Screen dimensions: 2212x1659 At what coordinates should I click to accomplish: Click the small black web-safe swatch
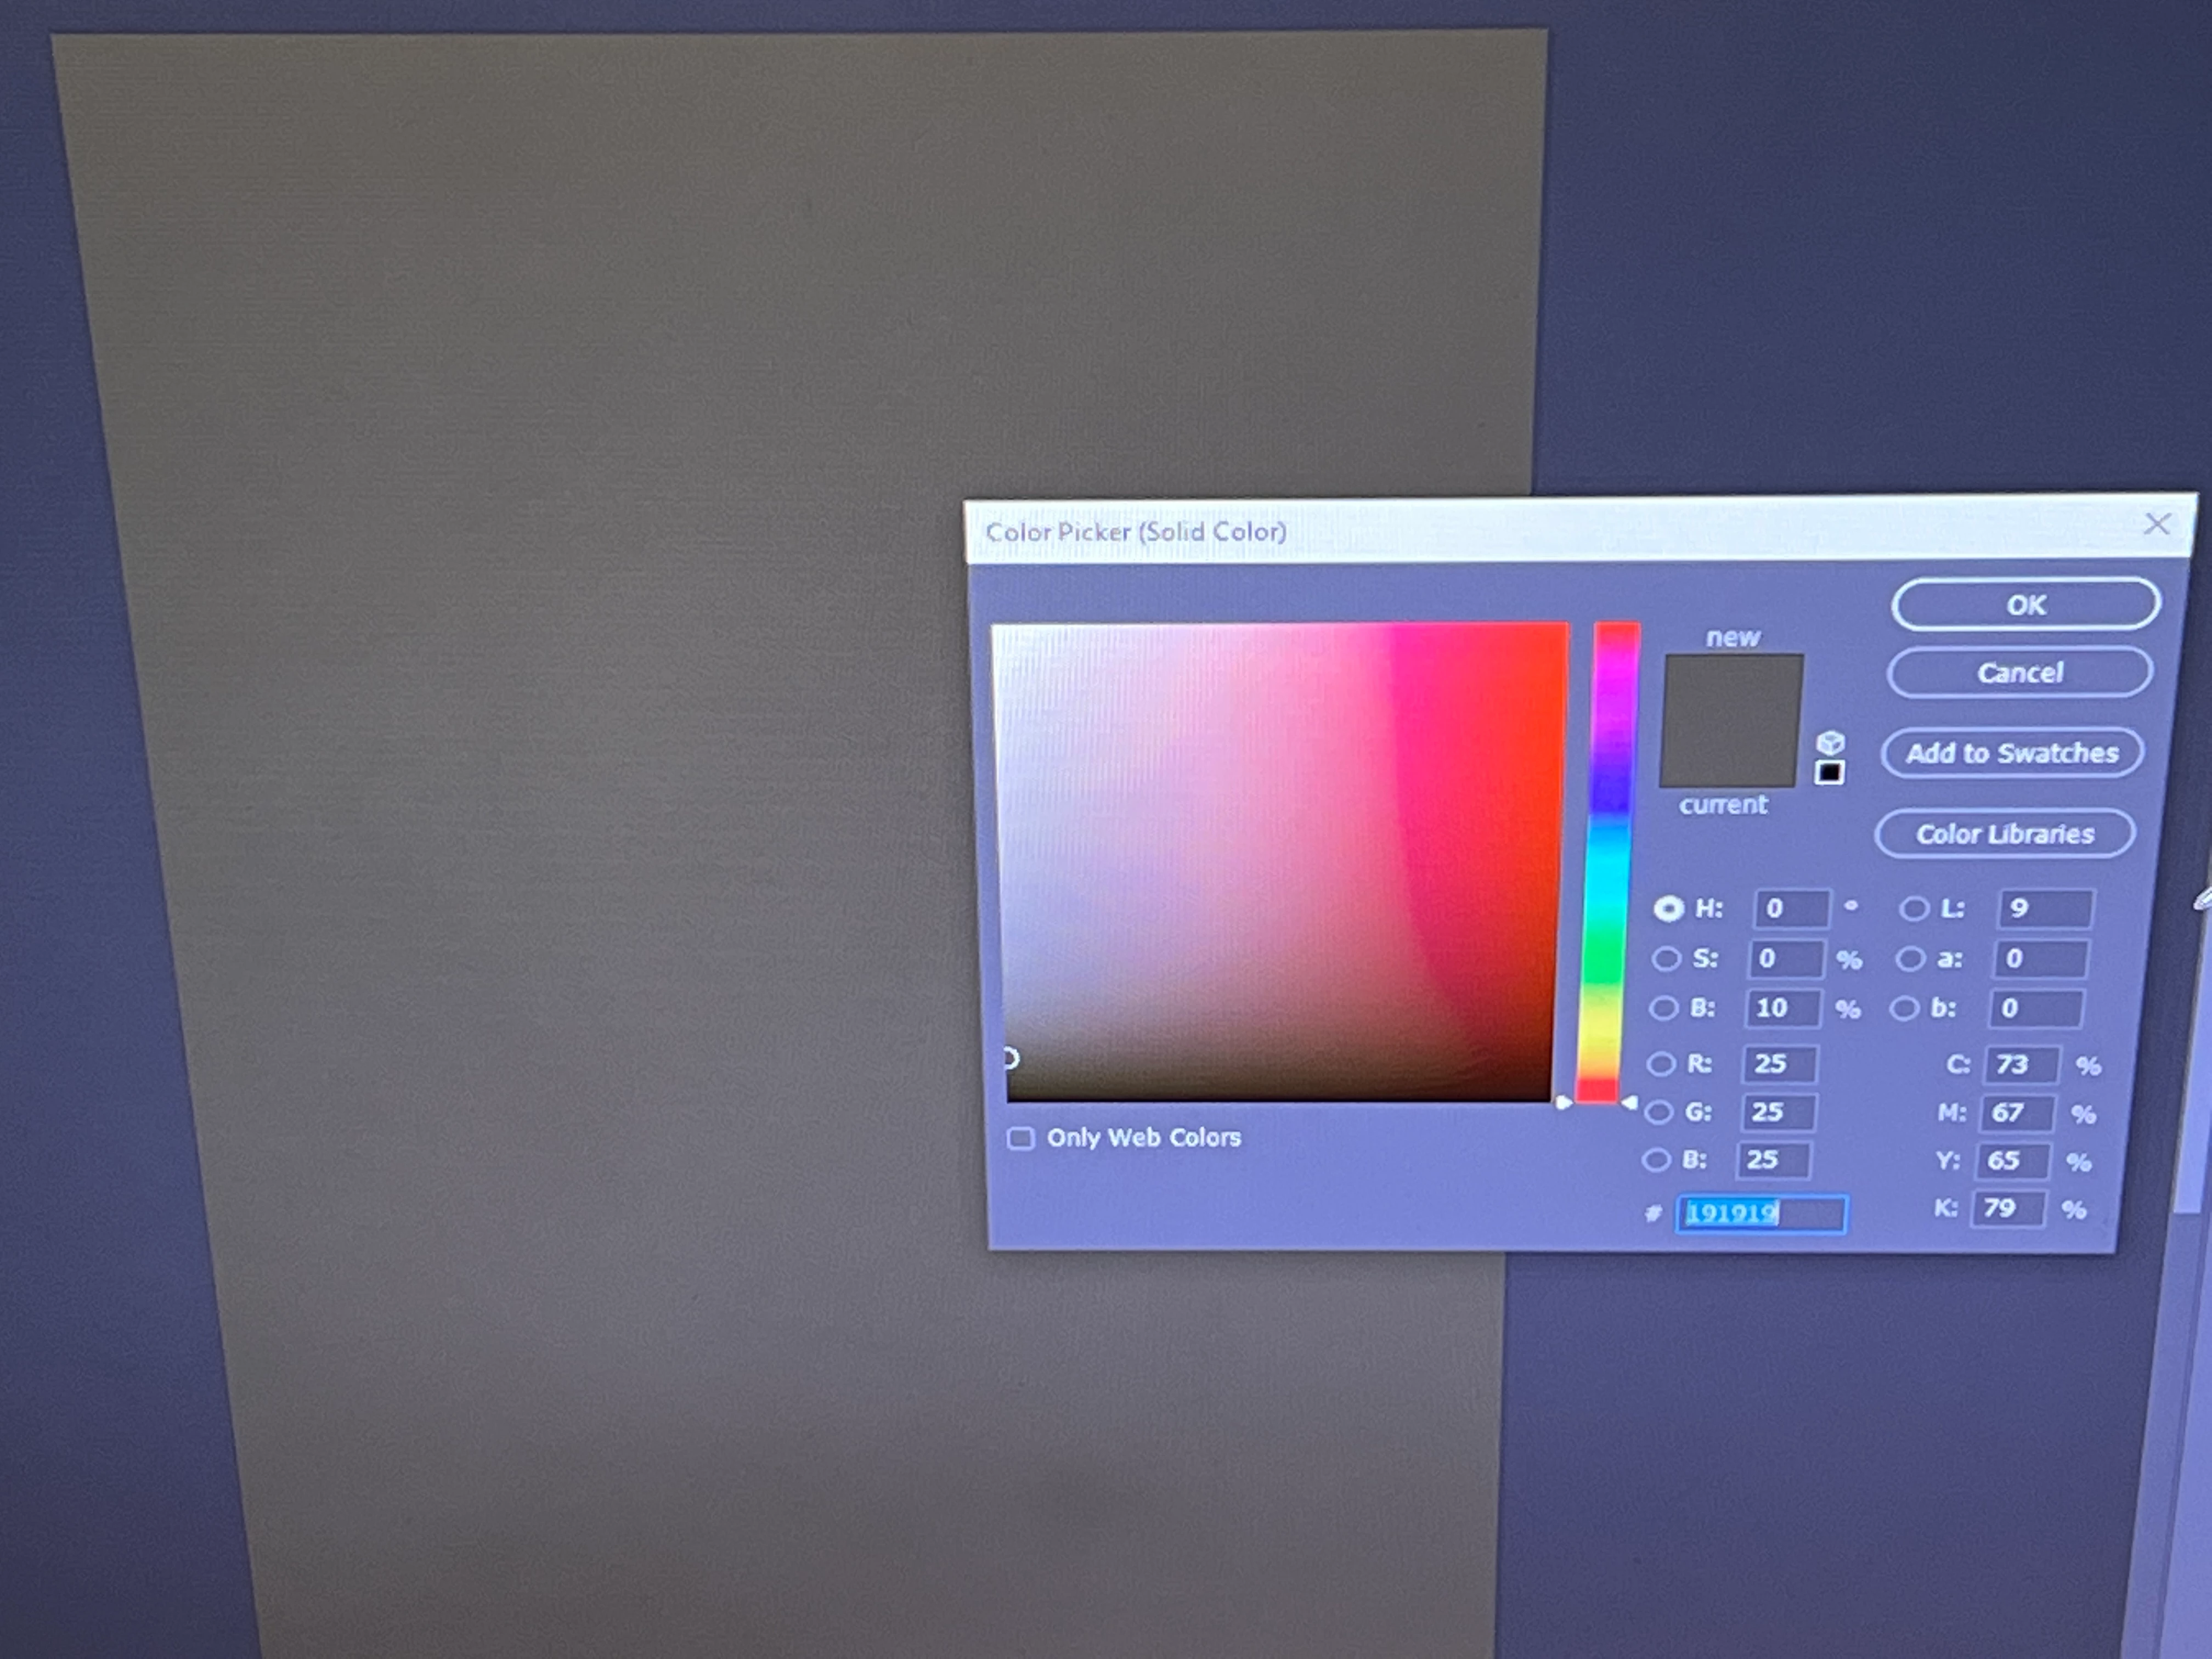(1829, 773)
